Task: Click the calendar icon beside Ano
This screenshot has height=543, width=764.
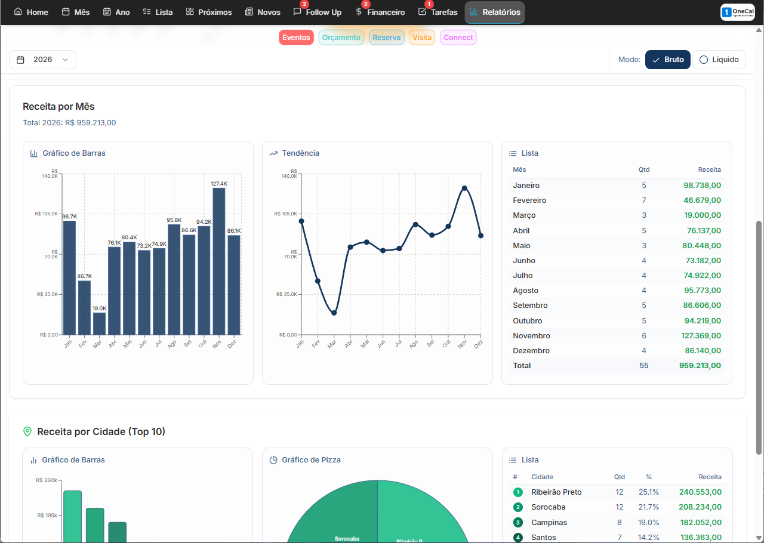Action: 107,12
